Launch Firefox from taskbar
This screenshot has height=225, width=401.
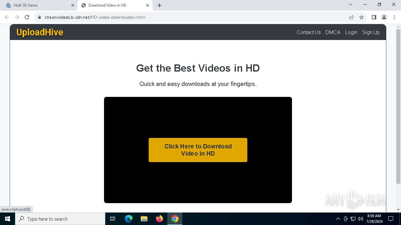pos(159,219)
